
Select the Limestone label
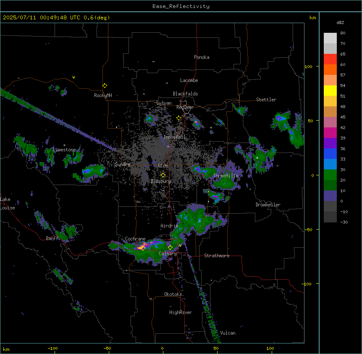click(x=64, y=150)
